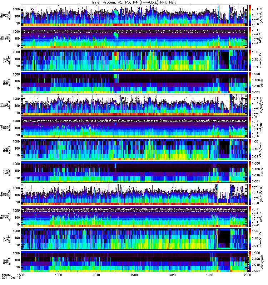Select the "the fff 32 edc34" panel label

click(x=5, y=194)
